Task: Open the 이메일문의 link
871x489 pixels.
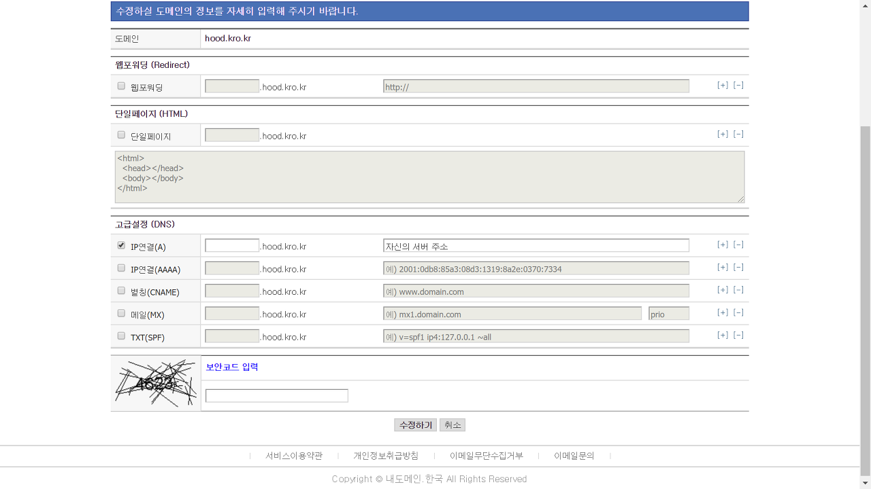Action: click(574, 456)
